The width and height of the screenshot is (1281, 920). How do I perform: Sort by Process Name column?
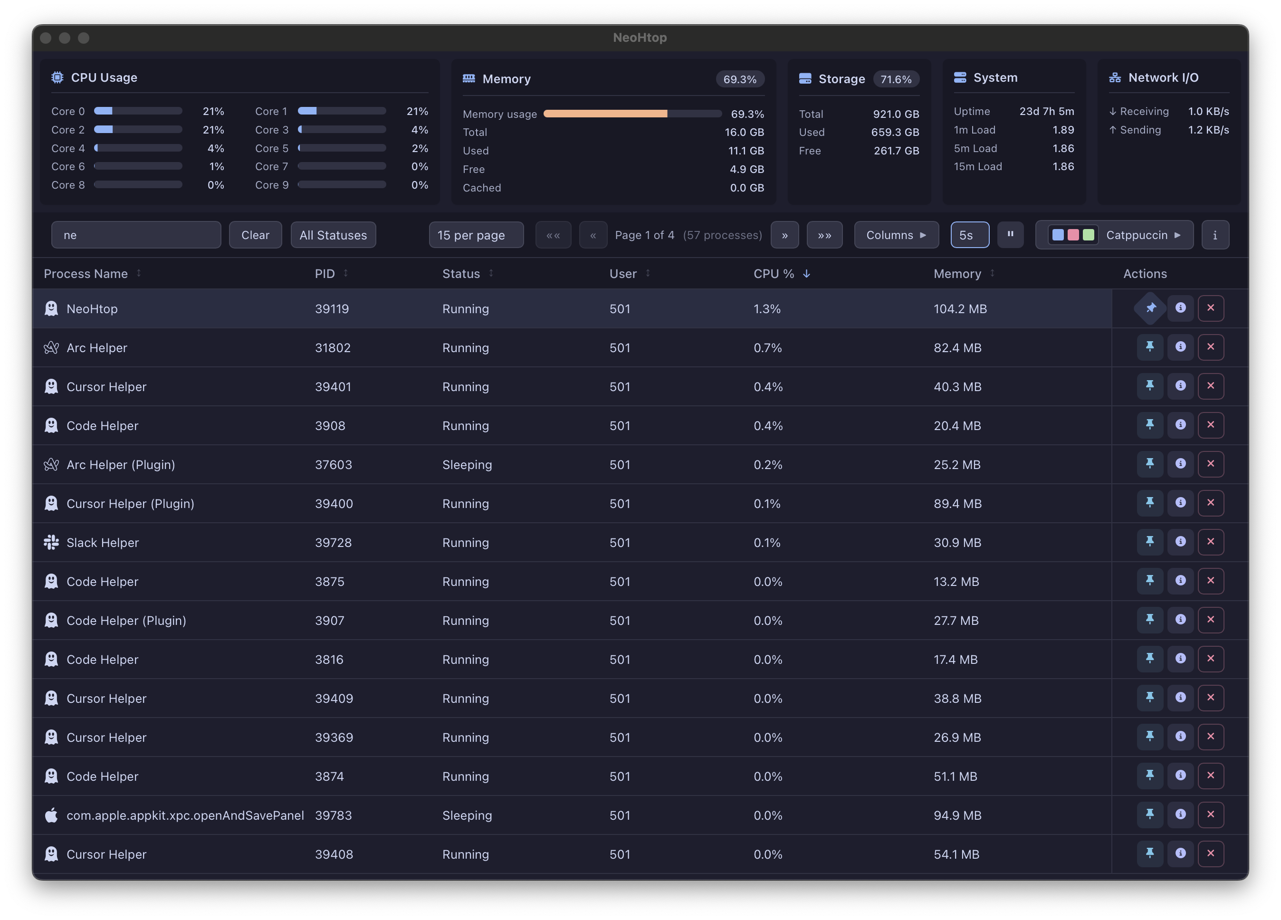tap(93, 273)
